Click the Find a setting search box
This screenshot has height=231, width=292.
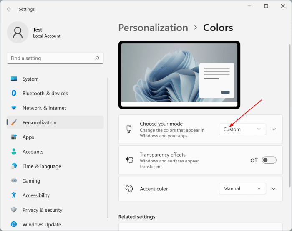(55, 58)
